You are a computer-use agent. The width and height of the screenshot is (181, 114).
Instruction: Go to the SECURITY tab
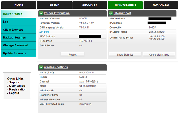90,5
